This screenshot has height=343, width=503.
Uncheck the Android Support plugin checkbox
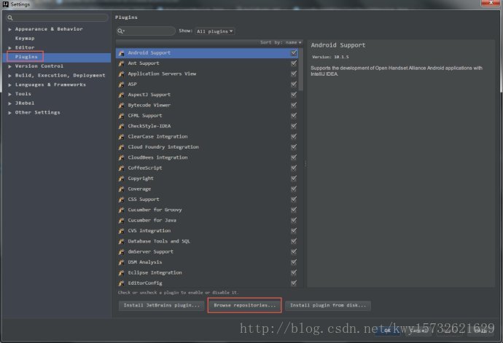pyautogui.click(x=294, y=53)
